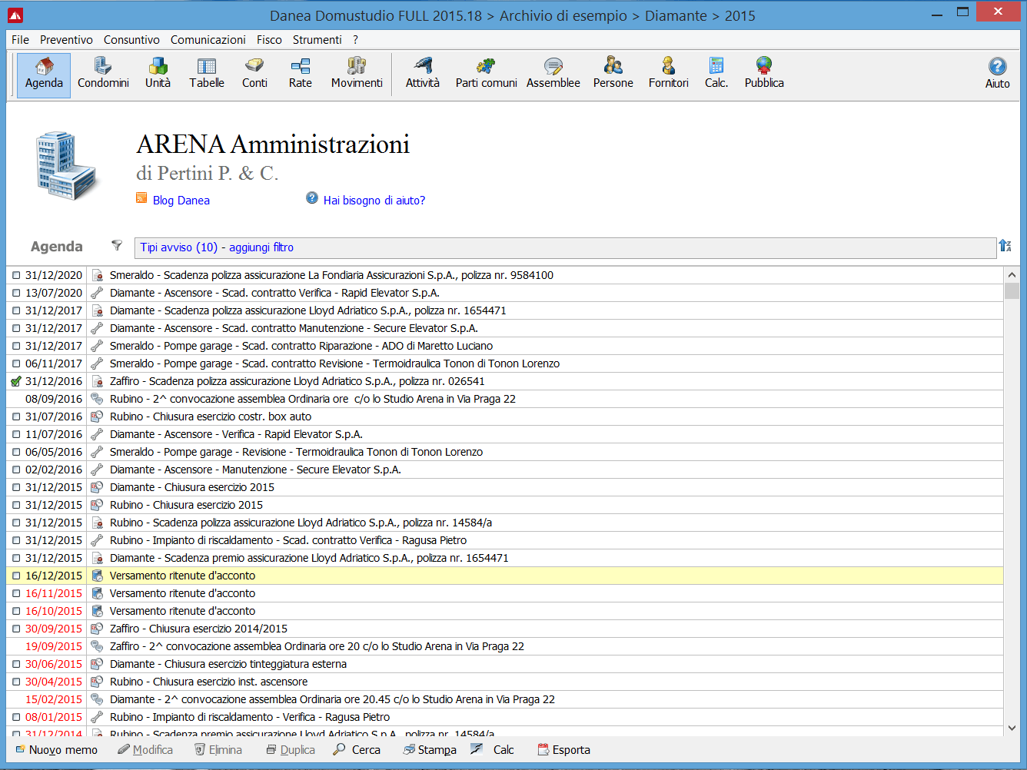Image resolution: width=1027 pixels, height=770 pixels.
Task: Click scroll down arrow of agenda list
Action: pyautogui.click(x=1012, y=728)
